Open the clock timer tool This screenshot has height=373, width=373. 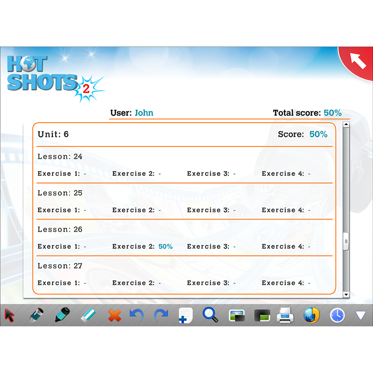coord(337,316)
